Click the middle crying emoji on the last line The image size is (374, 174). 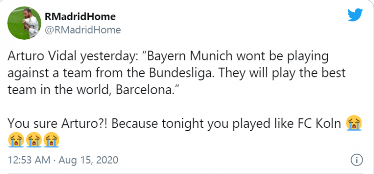point(34,140)
